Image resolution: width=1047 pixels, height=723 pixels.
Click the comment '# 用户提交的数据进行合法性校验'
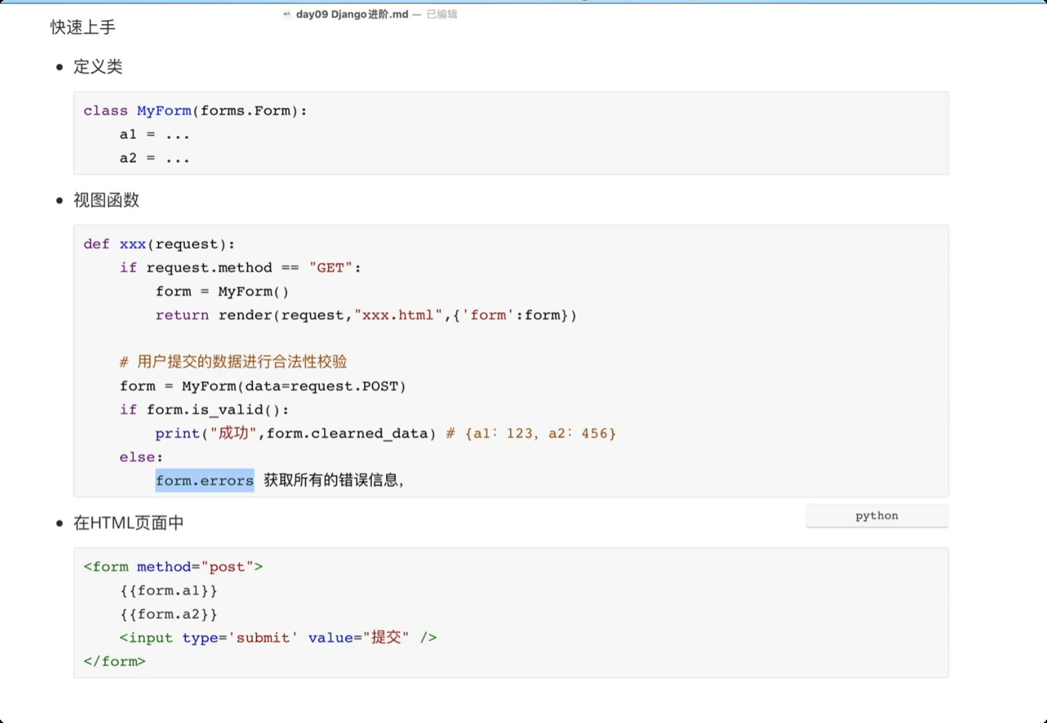coord(233,362)
